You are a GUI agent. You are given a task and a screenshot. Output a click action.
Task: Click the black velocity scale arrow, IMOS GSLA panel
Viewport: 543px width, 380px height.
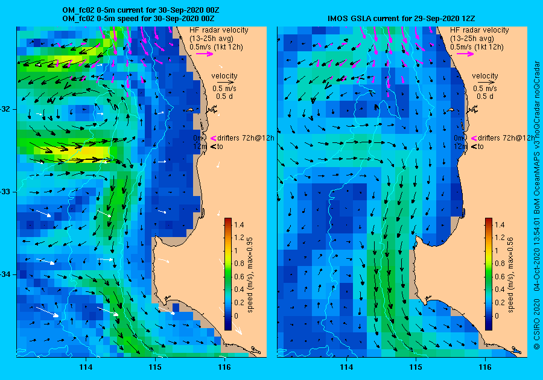487,83
